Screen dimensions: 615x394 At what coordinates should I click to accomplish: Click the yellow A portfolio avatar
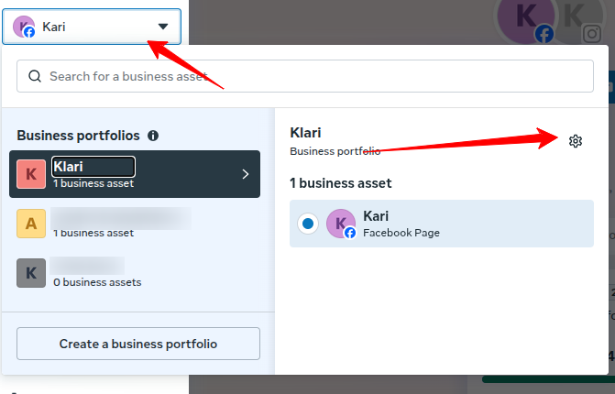pos(32,224)
